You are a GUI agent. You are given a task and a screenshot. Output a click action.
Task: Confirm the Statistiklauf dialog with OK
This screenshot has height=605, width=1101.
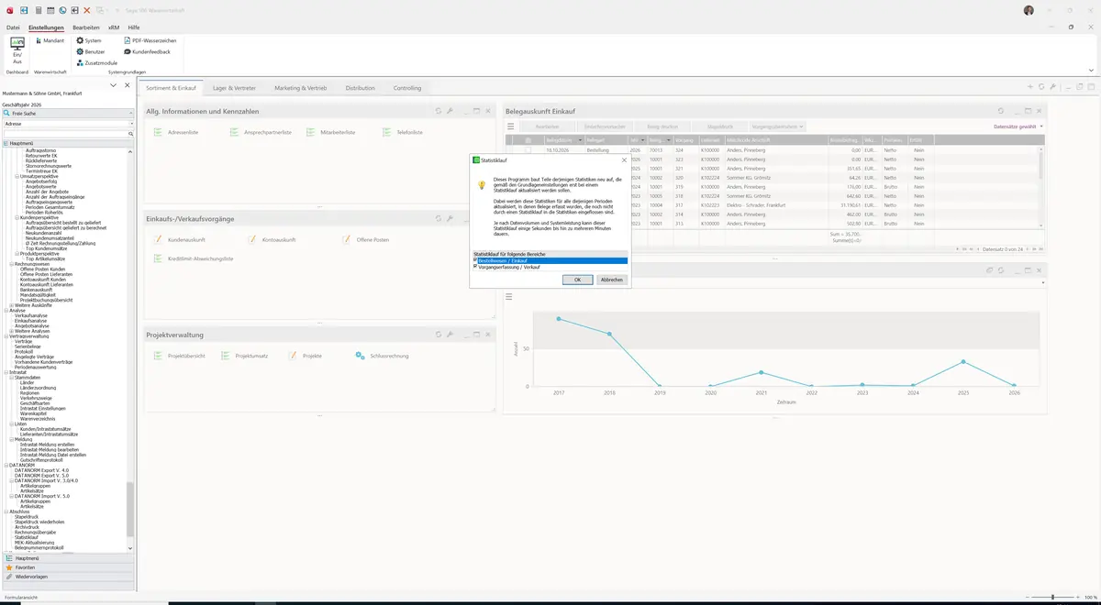pyautogui.click(x=577, y=280)
